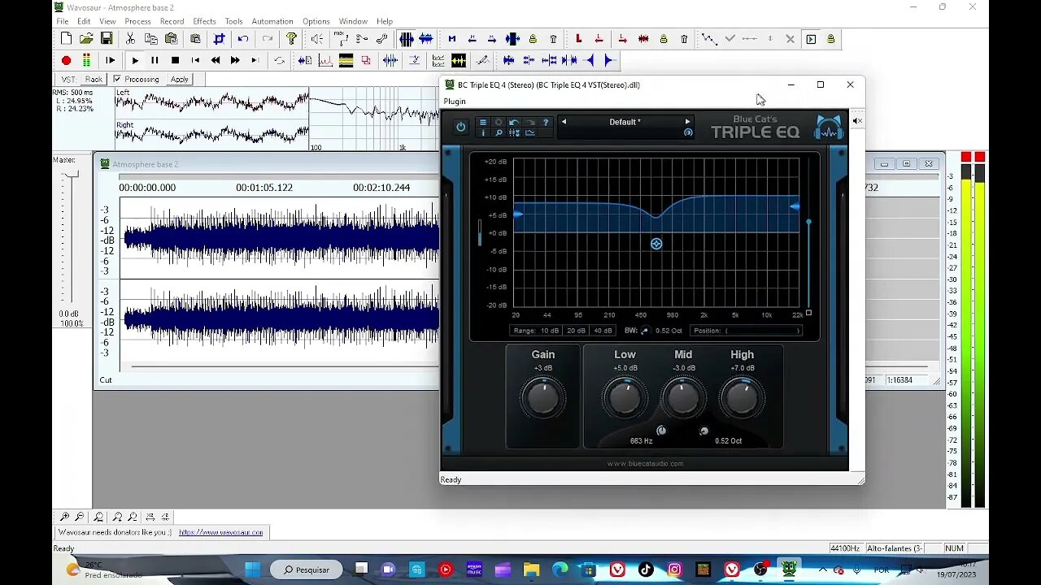The image size is (1041, 585).
Task: Load next preset with right arrow
Action: [687, 122]
